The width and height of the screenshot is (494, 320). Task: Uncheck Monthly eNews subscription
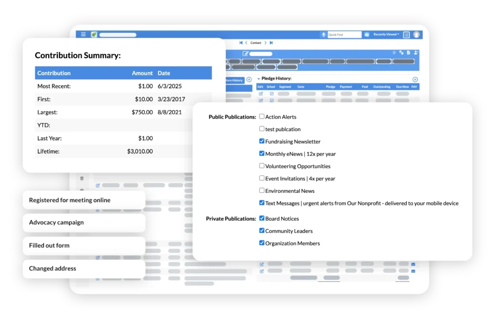tap(262, 154)
